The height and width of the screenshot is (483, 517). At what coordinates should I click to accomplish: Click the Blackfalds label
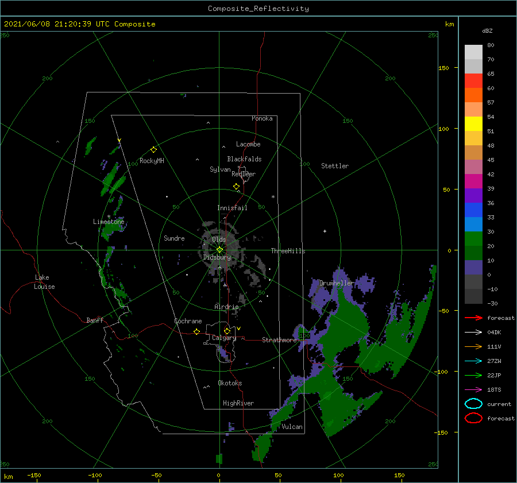point(244,159)
